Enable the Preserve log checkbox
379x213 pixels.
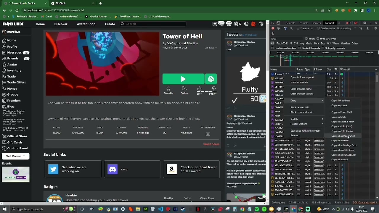pyautogui.click(x=298, y=28)
